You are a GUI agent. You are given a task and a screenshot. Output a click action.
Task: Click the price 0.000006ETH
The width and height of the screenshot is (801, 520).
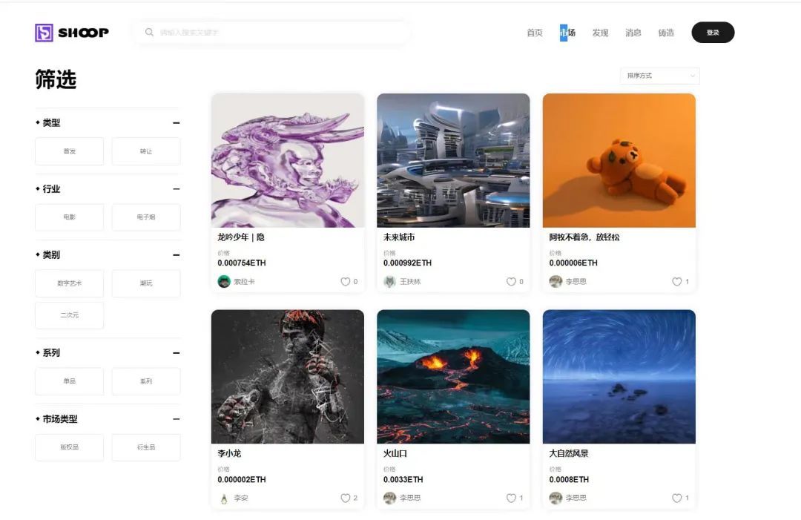tap(573, 263)
